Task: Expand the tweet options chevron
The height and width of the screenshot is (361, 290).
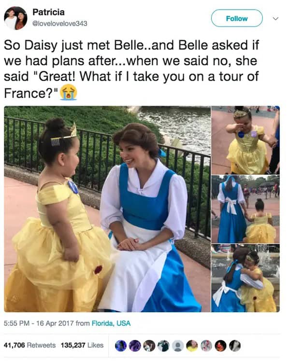Action: [x=275, y=18]
